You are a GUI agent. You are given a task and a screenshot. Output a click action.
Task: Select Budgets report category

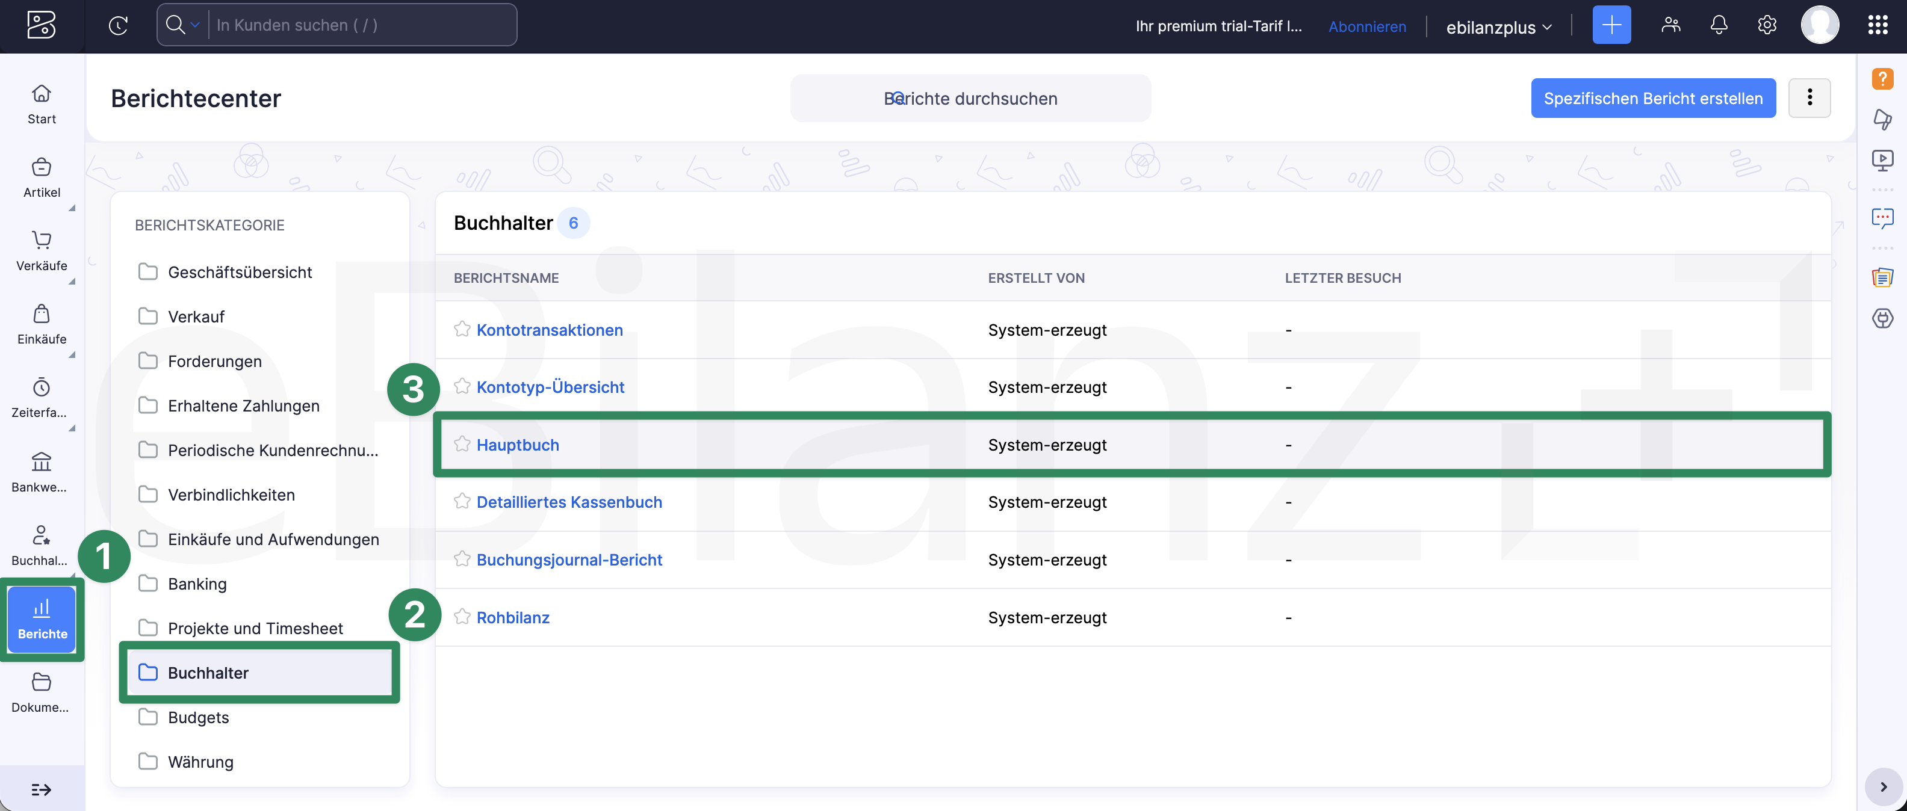click(259, 717)
